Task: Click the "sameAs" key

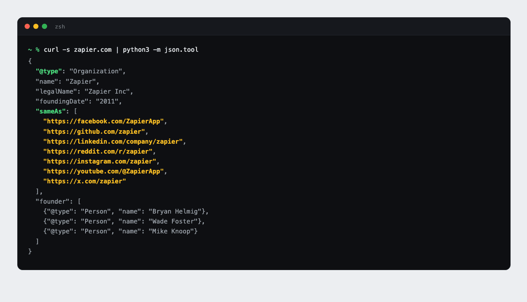Action: coord(51,111)
